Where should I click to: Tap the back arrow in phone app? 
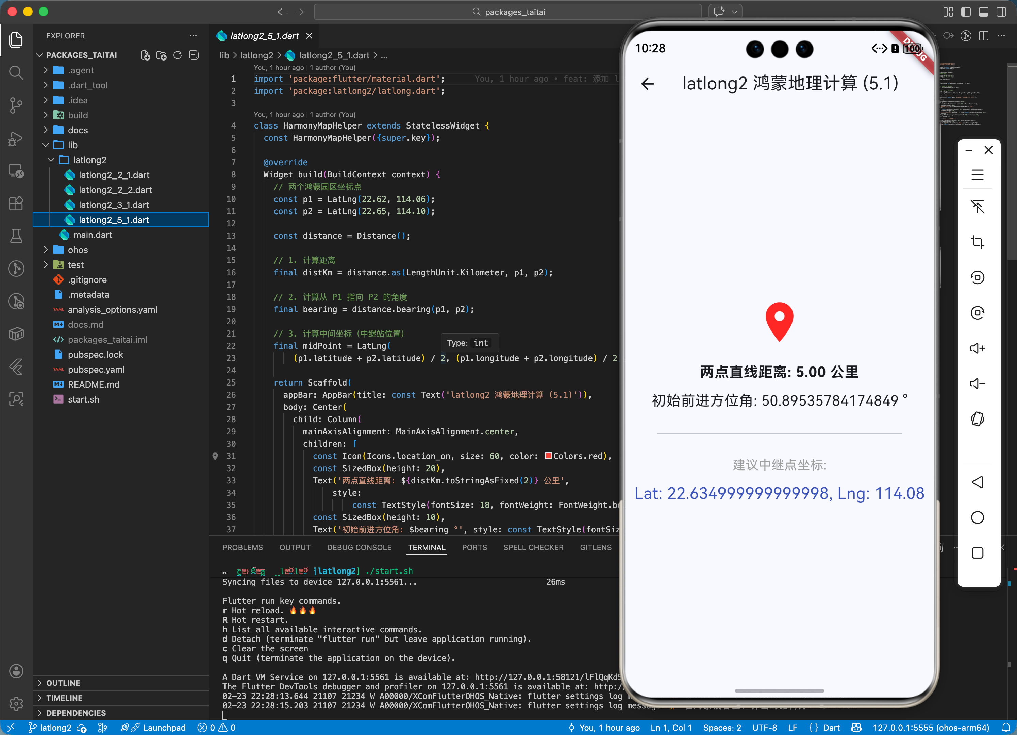pos(648,84)
